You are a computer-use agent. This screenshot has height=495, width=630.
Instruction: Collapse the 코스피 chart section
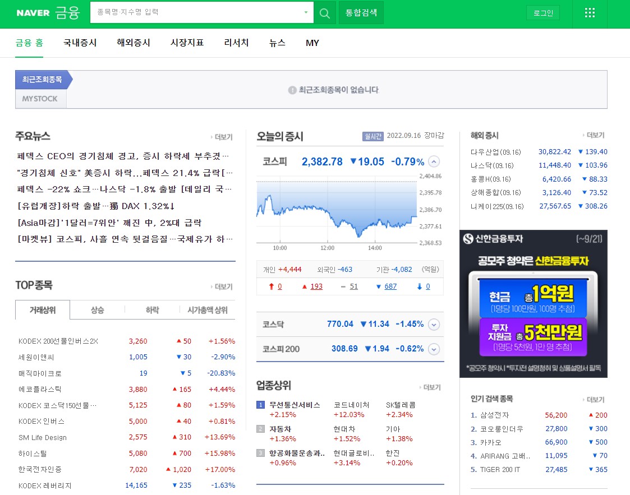click(434, 162)
